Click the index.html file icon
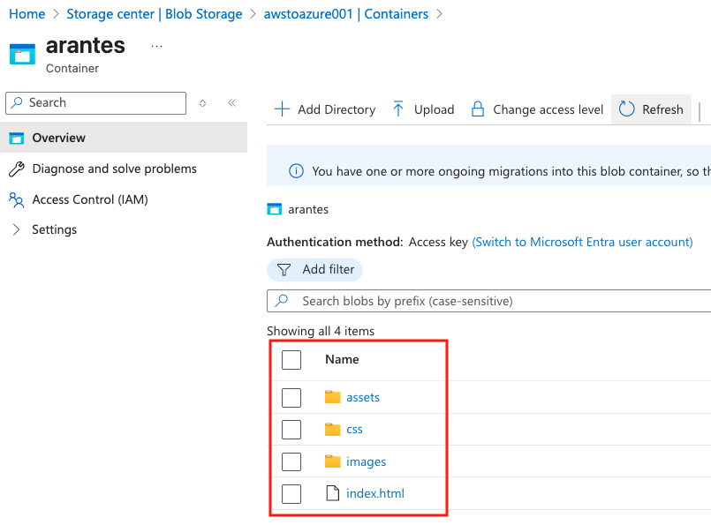 tap(332, 493)
